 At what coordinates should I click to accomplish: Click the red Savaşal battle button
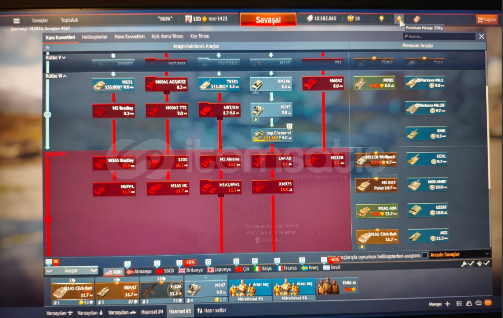point(268,20)
